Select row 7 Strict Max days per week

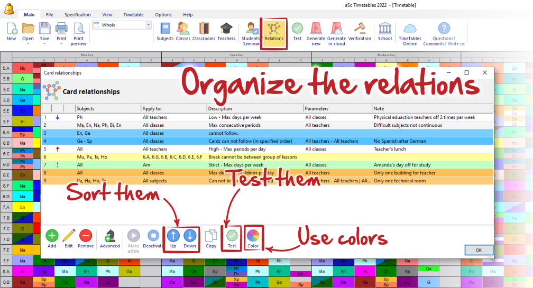(268, 165)
